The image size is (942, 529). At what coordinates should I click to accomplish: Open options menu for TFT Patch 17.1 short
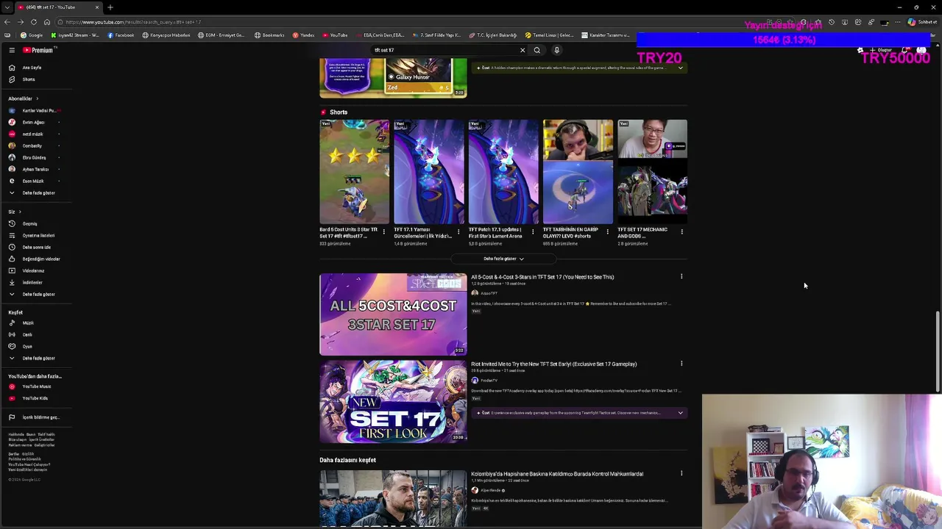(533, 231)
